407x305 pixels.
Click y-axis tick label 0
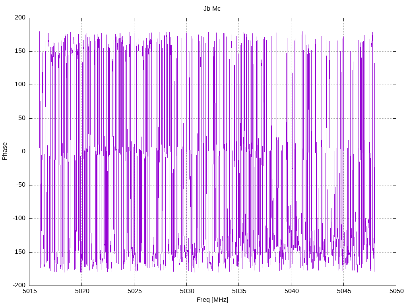pos(23,151)
